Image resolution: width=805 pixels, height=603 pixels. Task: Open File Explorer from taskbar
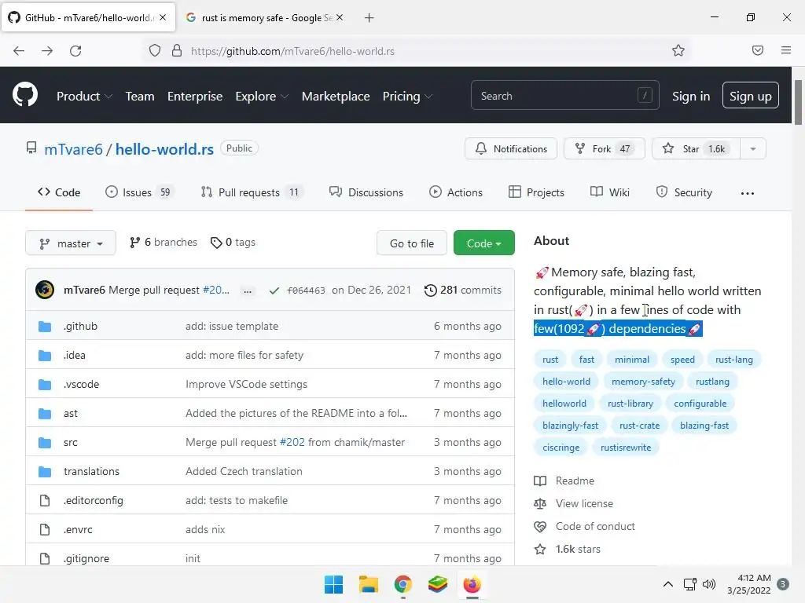pos(368,584)
